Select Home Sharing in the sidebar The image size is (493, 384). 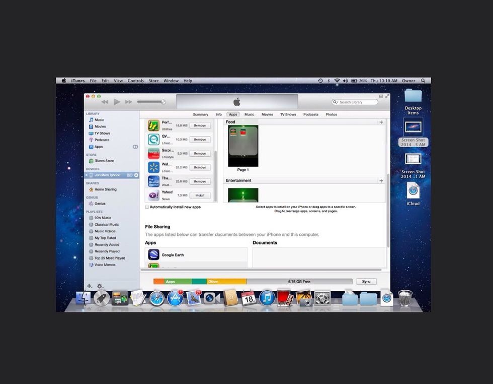coord(105,189)
